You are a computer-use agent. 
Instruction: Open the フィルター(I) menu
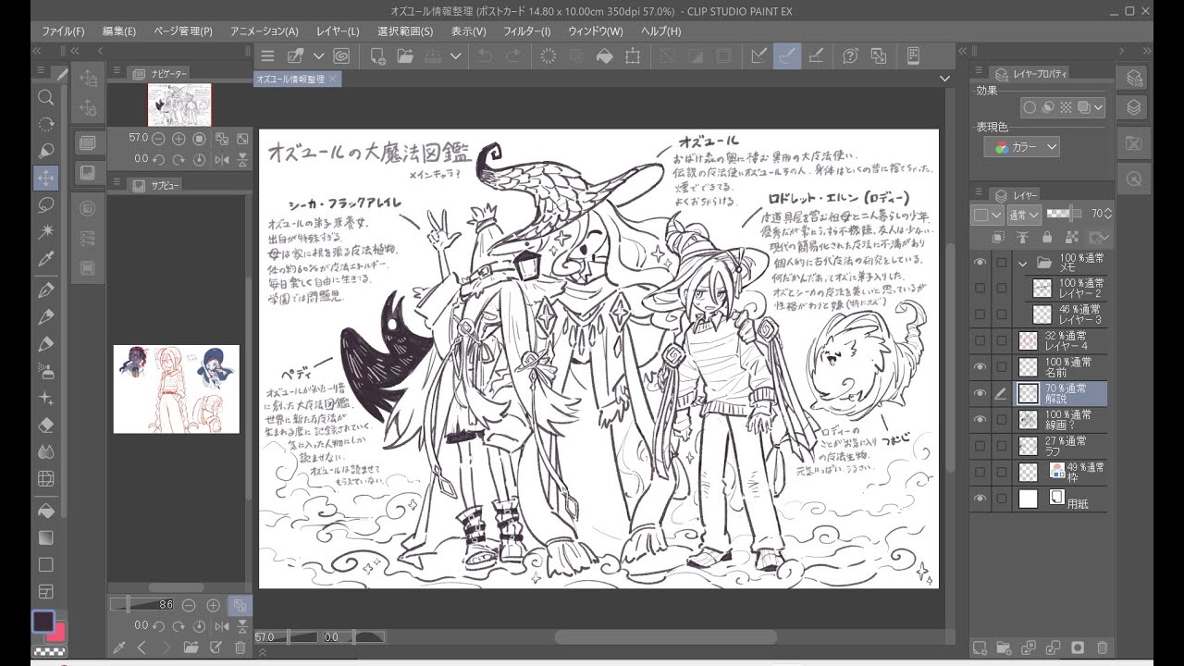pyautogui.click(x=527, y=31)
